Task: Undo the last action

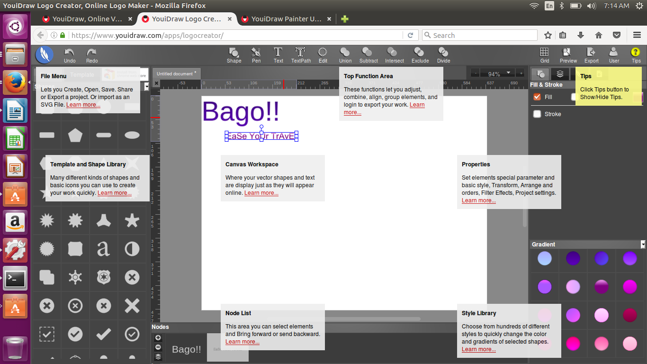Action: pyautogui.click(x=70, y=55)
